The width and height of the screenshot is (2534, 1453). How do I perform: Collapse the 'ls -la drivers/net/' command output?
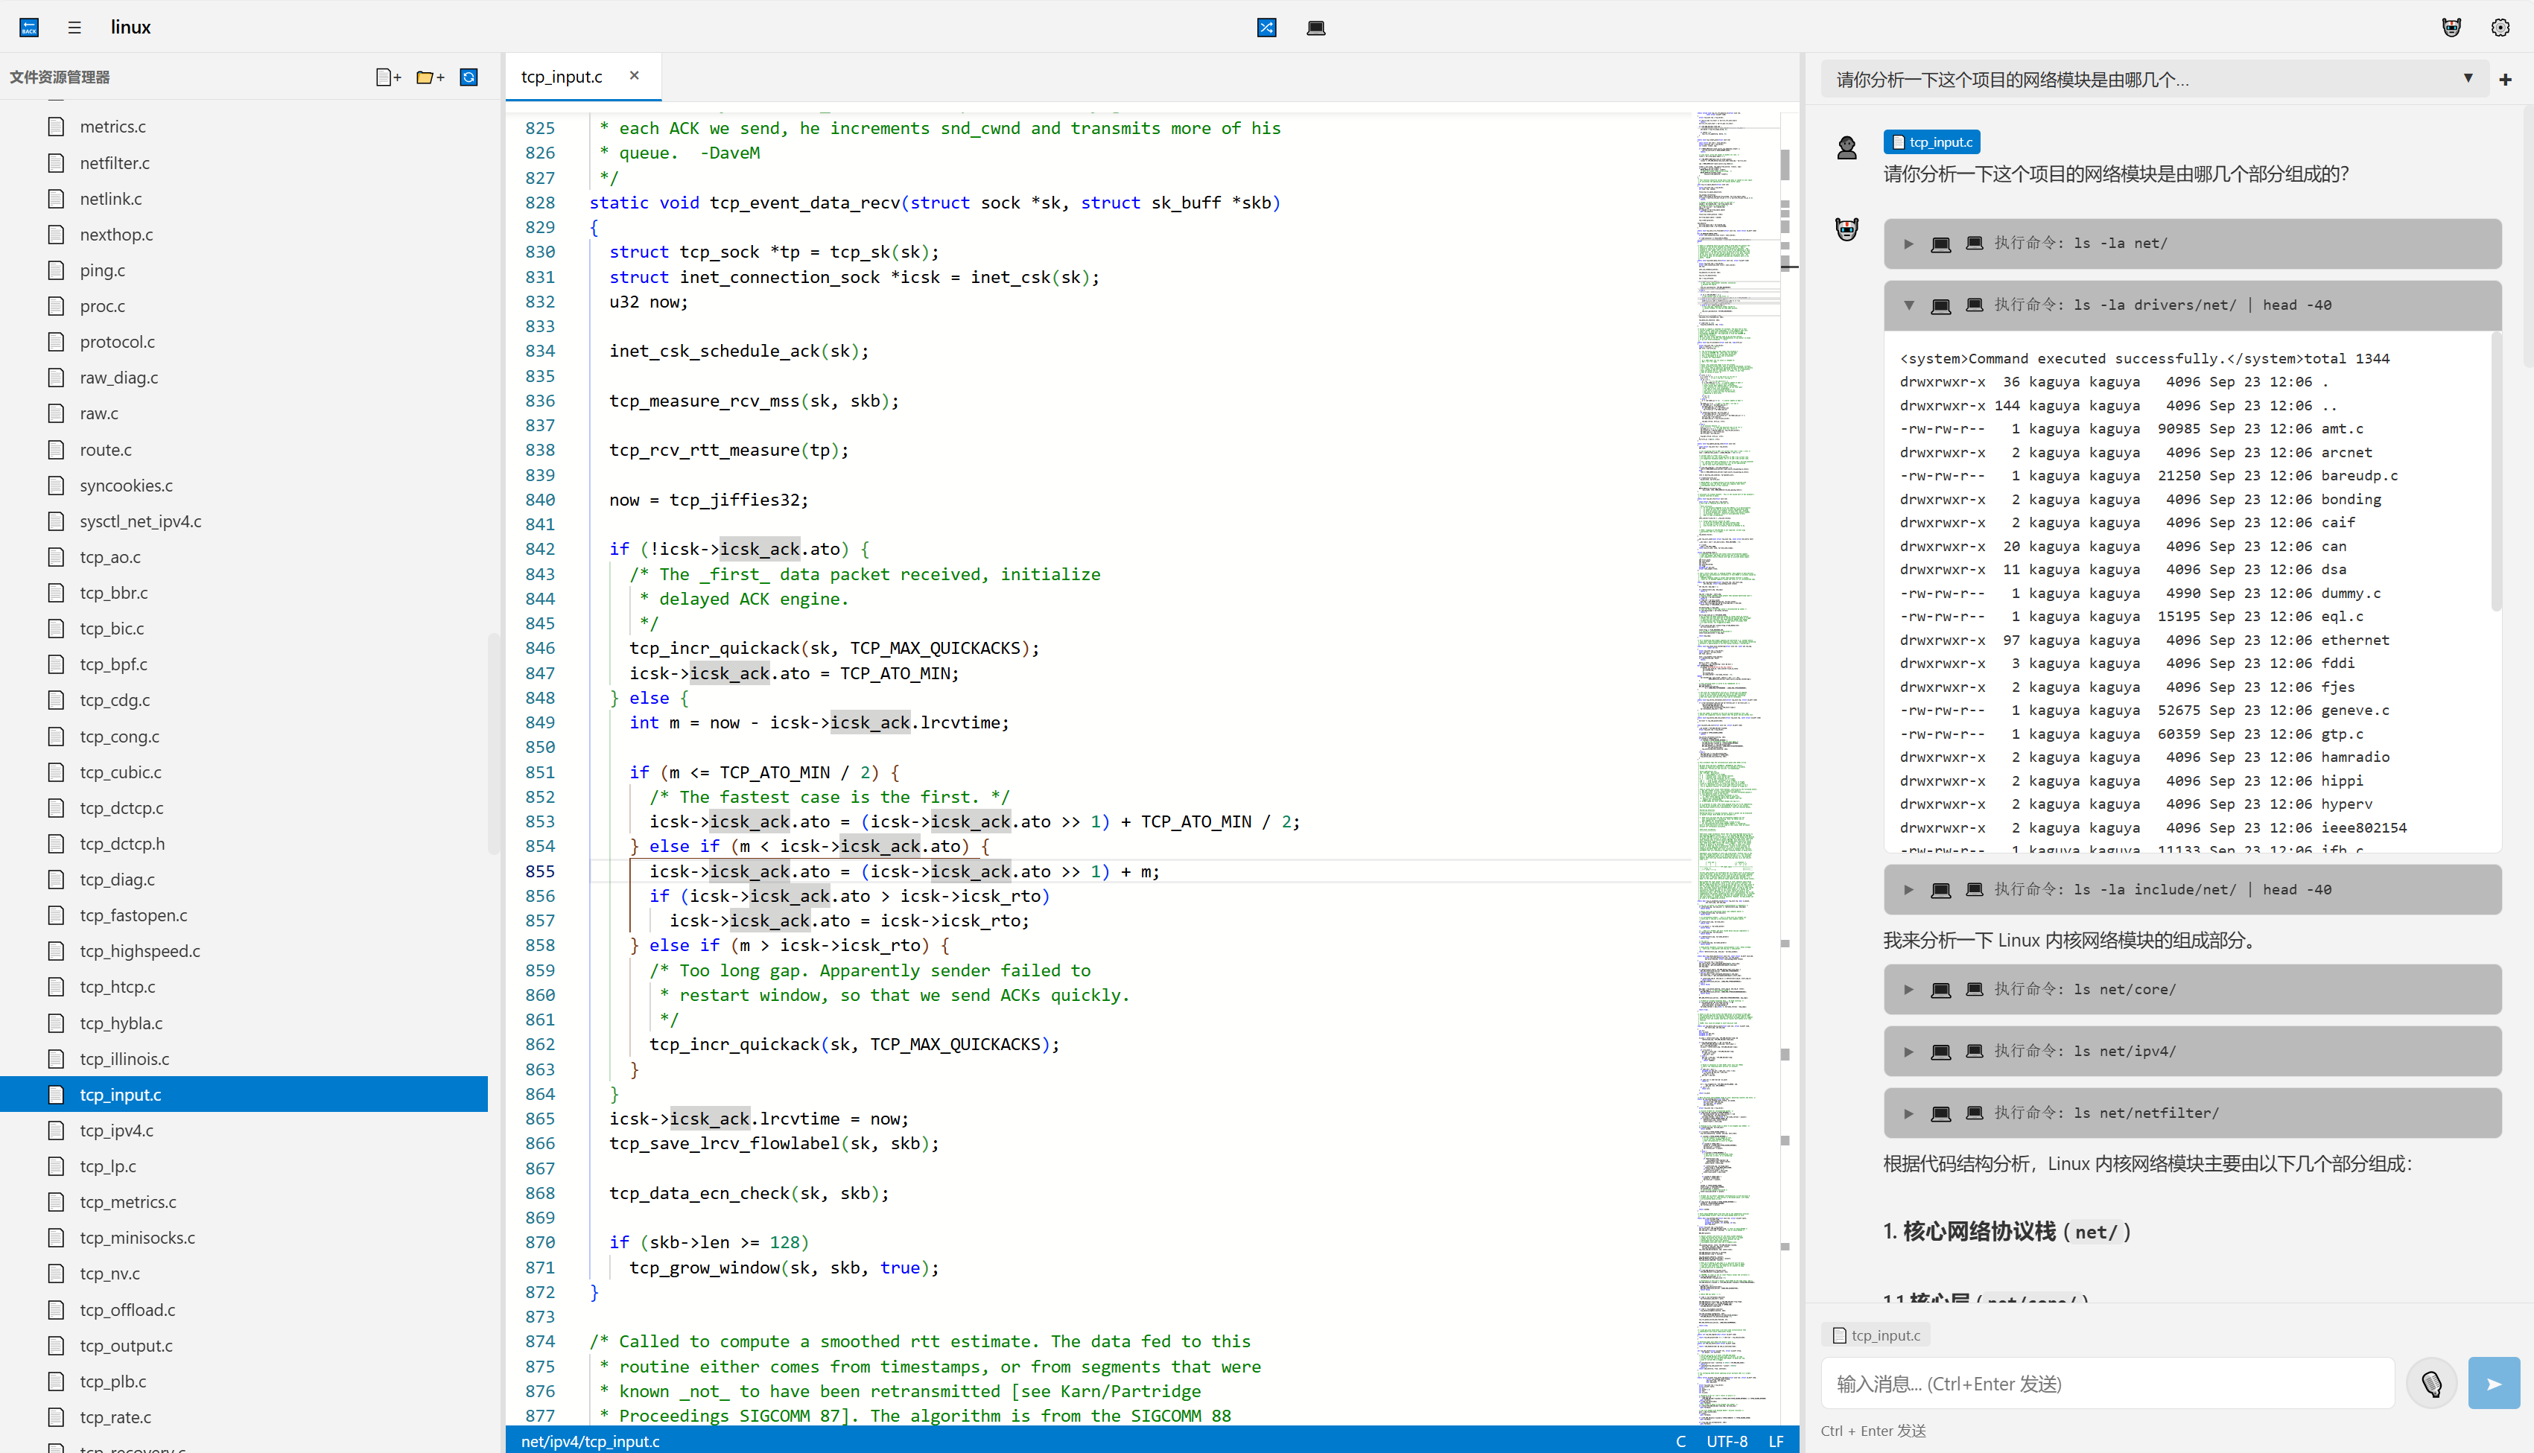coord(1908,305)
